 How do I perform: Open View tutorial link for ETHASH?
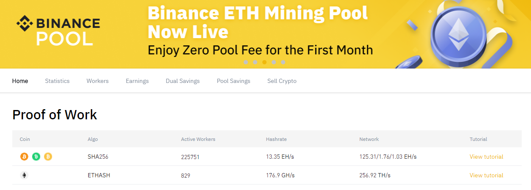click(486, 175)
